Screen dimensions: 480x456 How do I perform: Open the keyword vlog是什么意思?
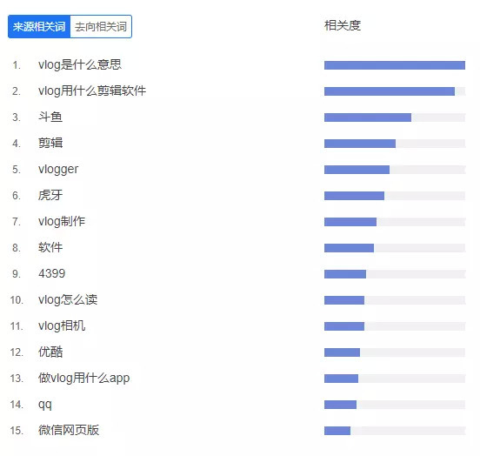click(x=80, y=64)
